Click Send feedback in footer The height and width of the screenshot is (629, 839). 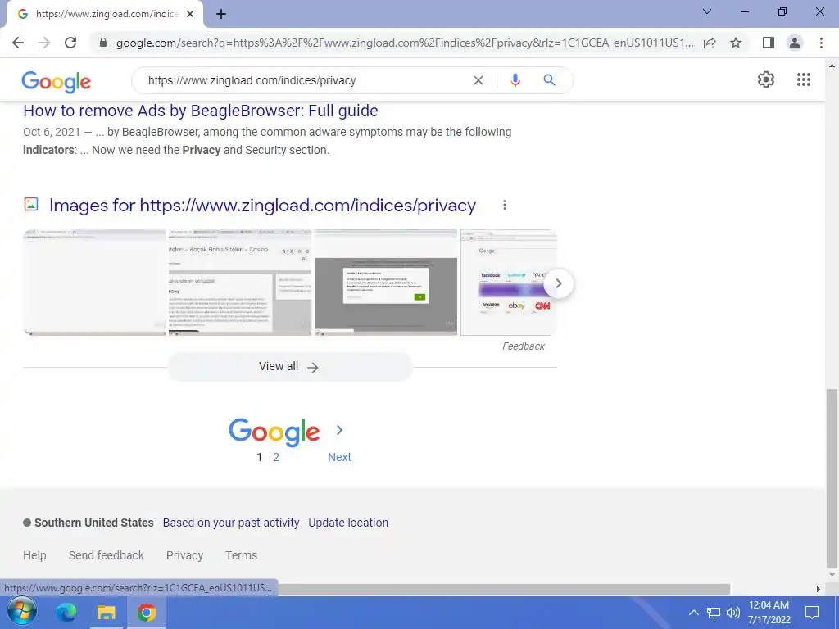pyautogui.click(x=106, y=555)
